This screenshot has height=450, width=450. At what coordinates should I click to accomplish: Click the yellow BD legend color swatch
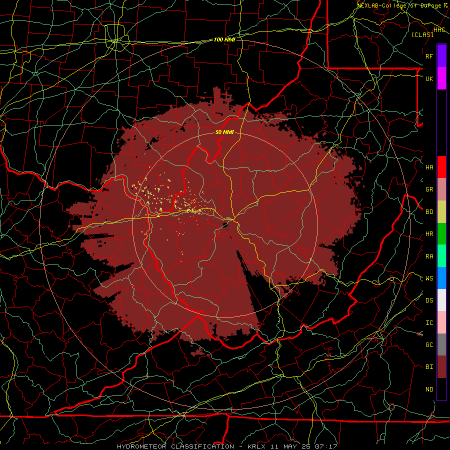[x=441, y=211]
